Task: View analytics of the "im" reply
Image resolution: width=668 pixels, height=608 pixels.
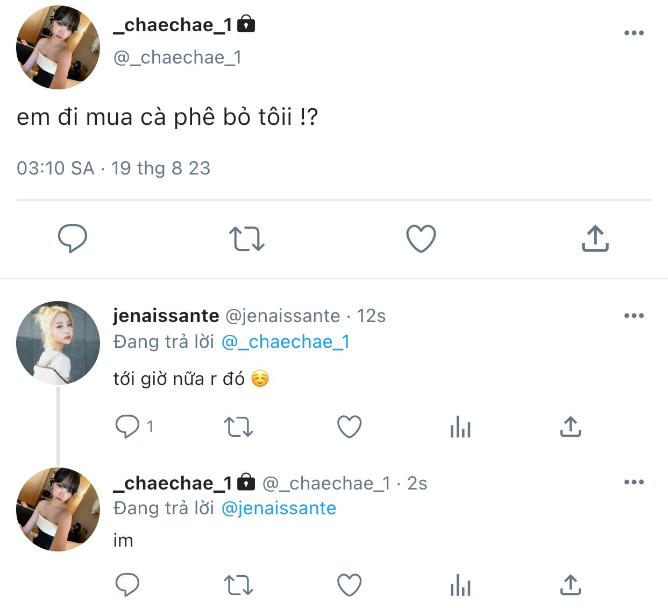Action: click(x=460, y=585)
